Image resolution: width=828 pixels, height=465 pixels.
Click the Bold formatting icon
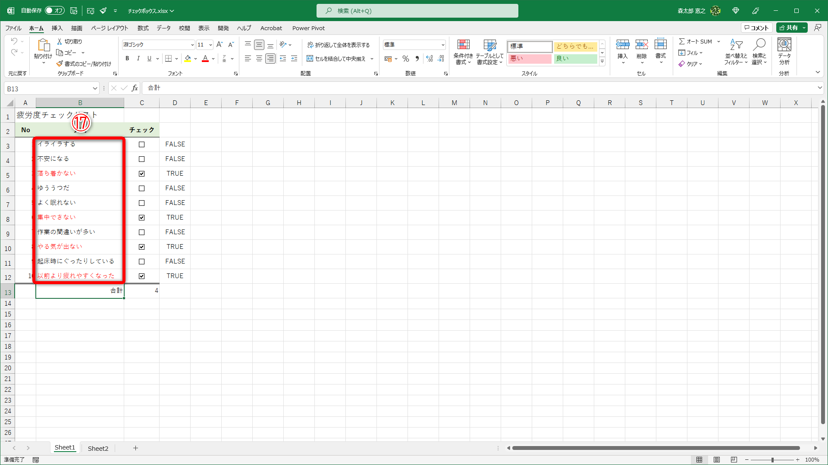click(x=127, y=59)
